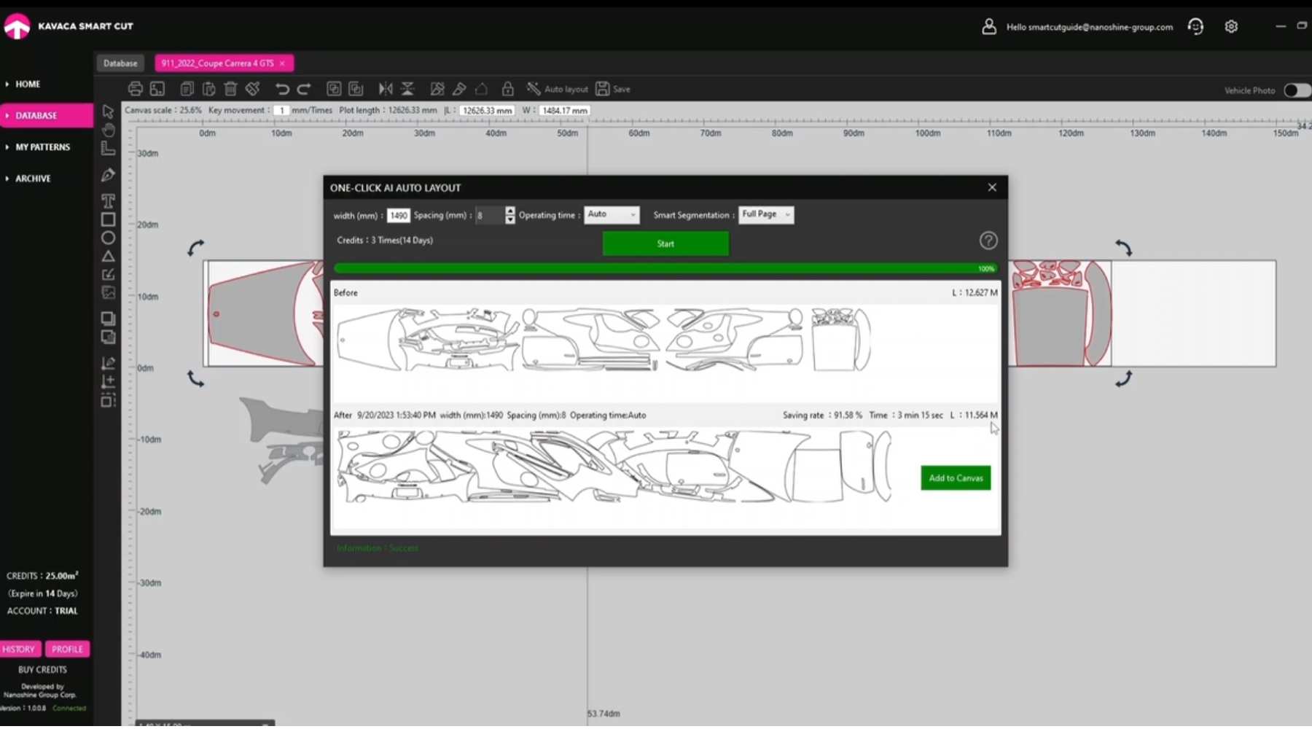This screenshot has width=1312, height=729.
Task: Open HISTORY from sidebar bottom
Action: (x=19, y=649)
